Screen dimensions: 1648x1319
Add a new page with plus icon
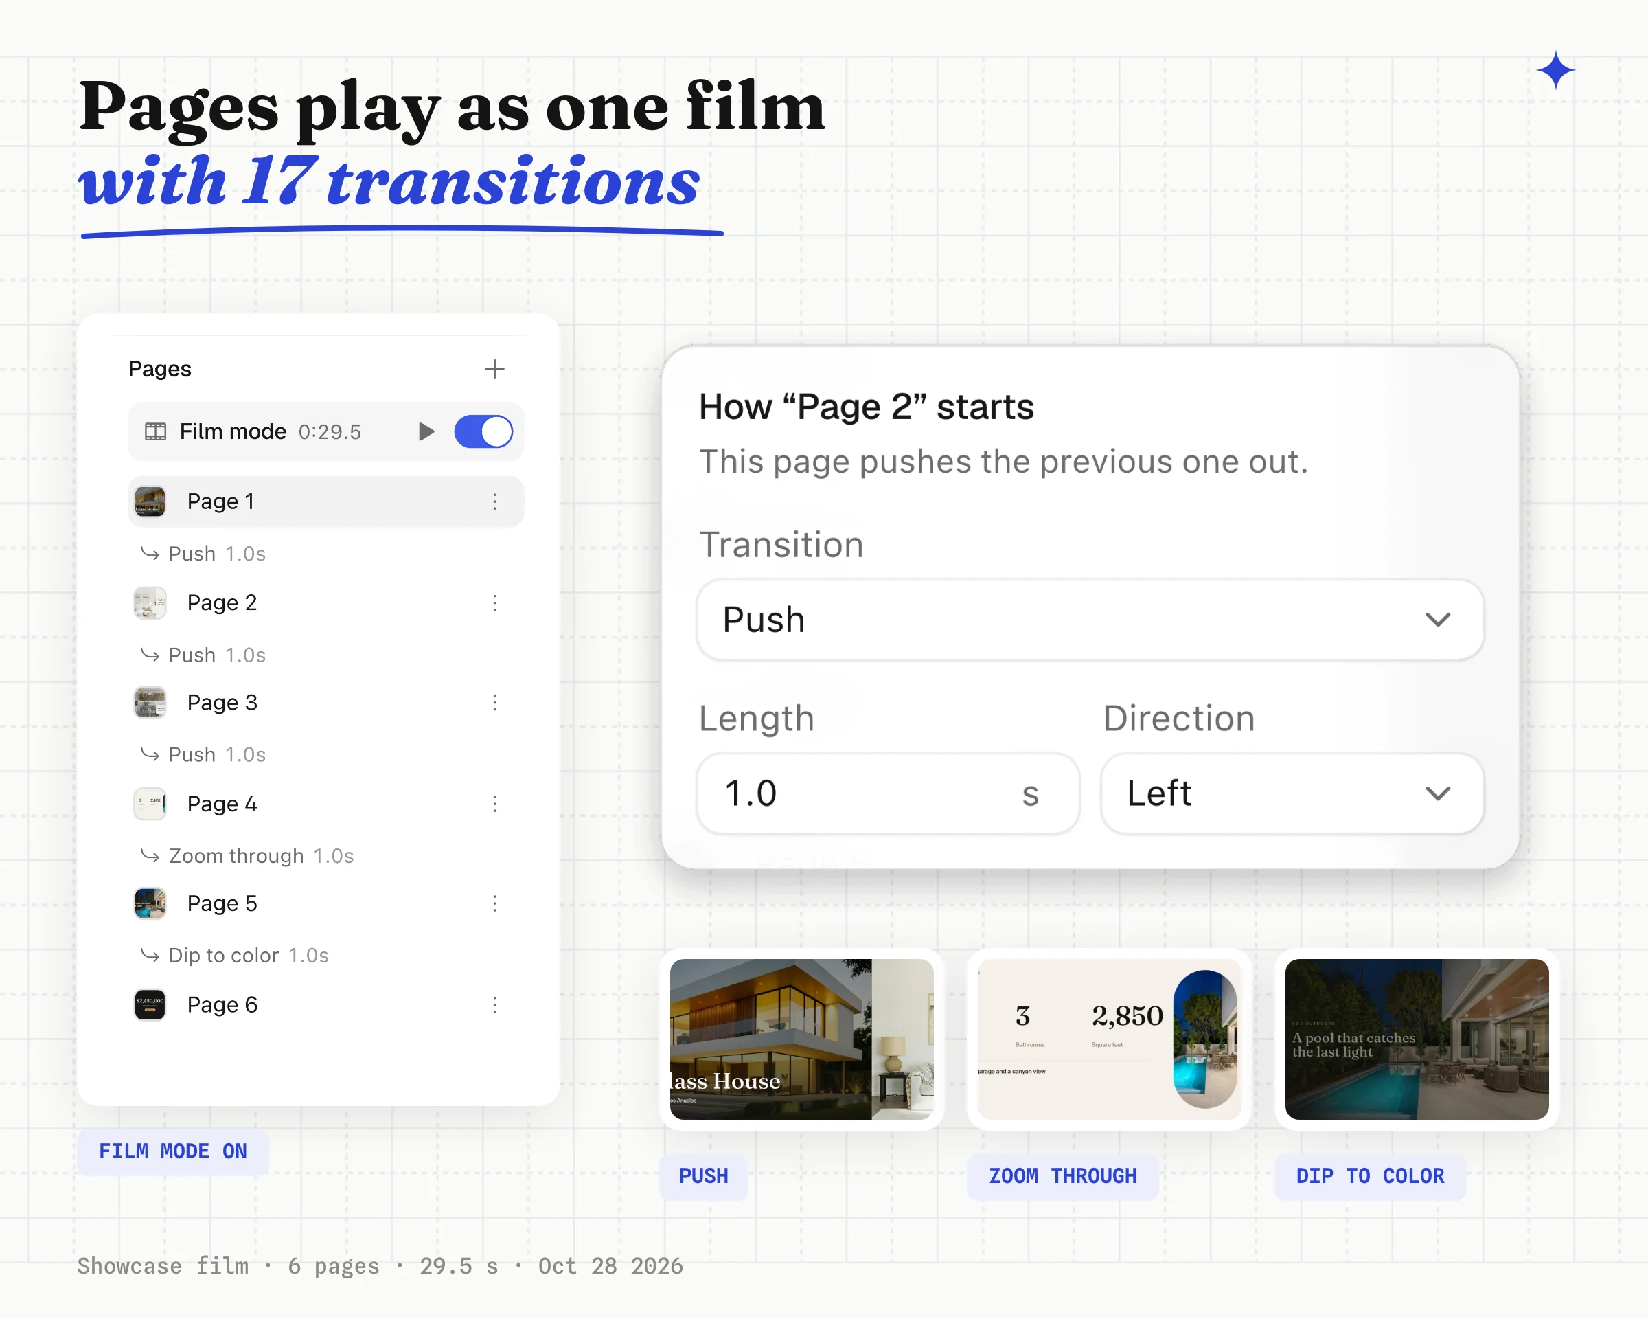coord(494,368)
